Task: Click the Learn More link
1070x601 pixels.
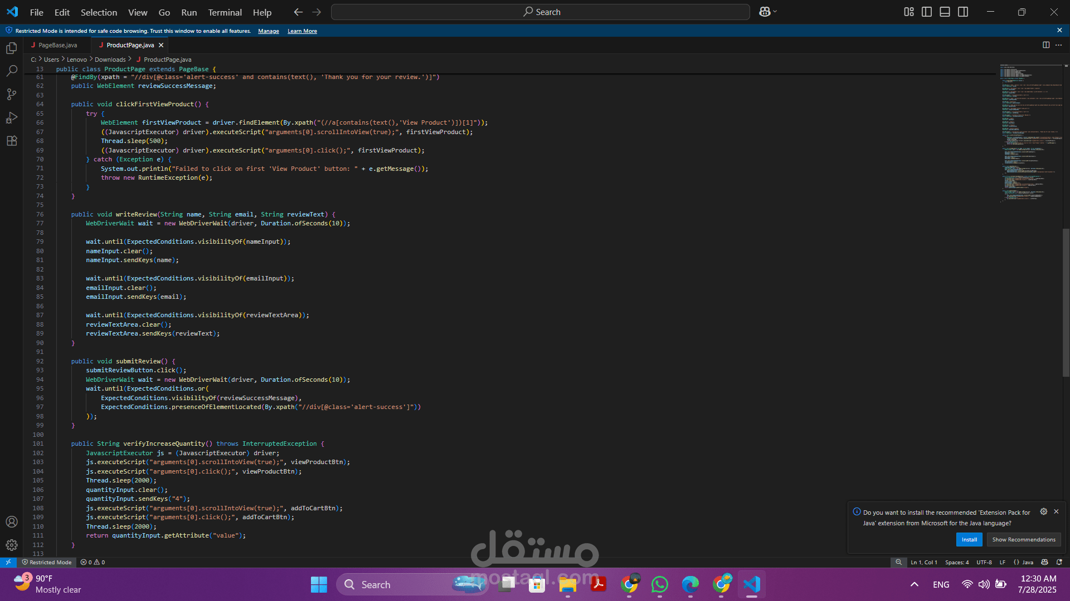Action: [302, 31]
